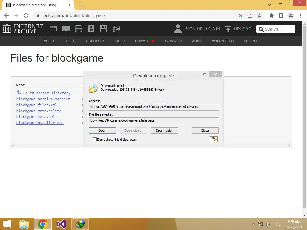307x230 pixels.
Task: Open the CONTACT menu item
Action: (174, 41)
